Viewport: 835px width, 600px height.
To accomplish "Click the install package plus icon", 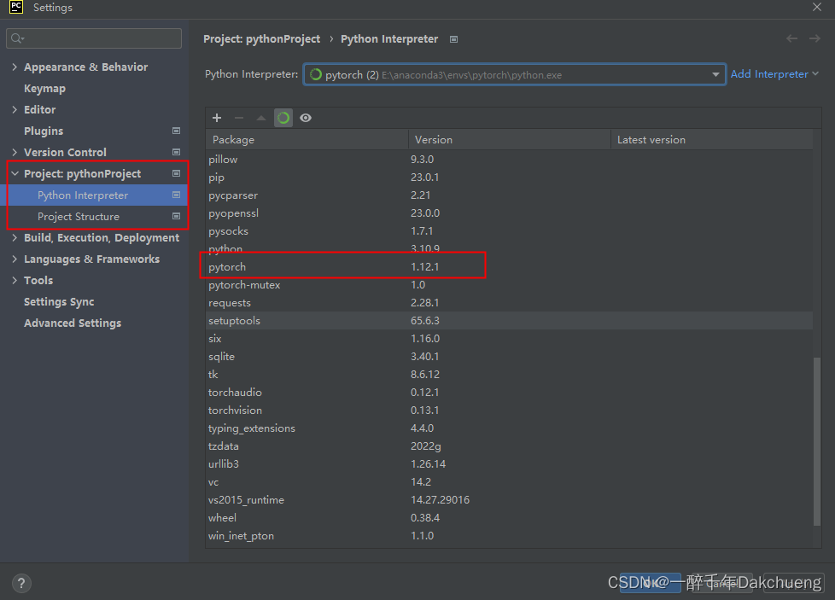I will click(x=217, y=118).
